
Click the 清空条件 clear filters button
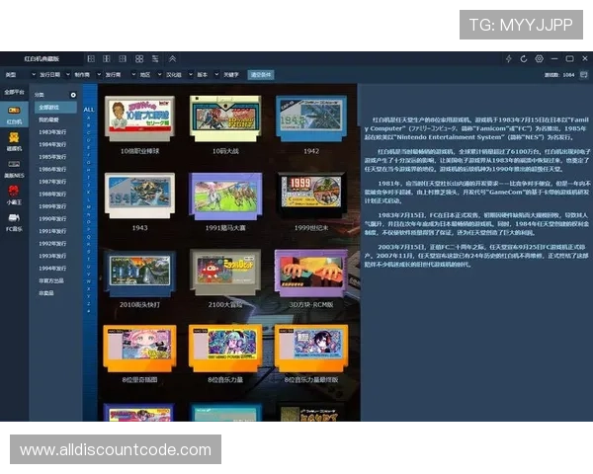pyautogui.click(x=261, y=74)
